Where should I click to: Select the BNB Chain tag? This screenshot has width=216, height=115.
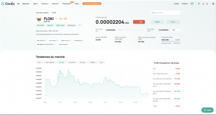tap(60, 25)
